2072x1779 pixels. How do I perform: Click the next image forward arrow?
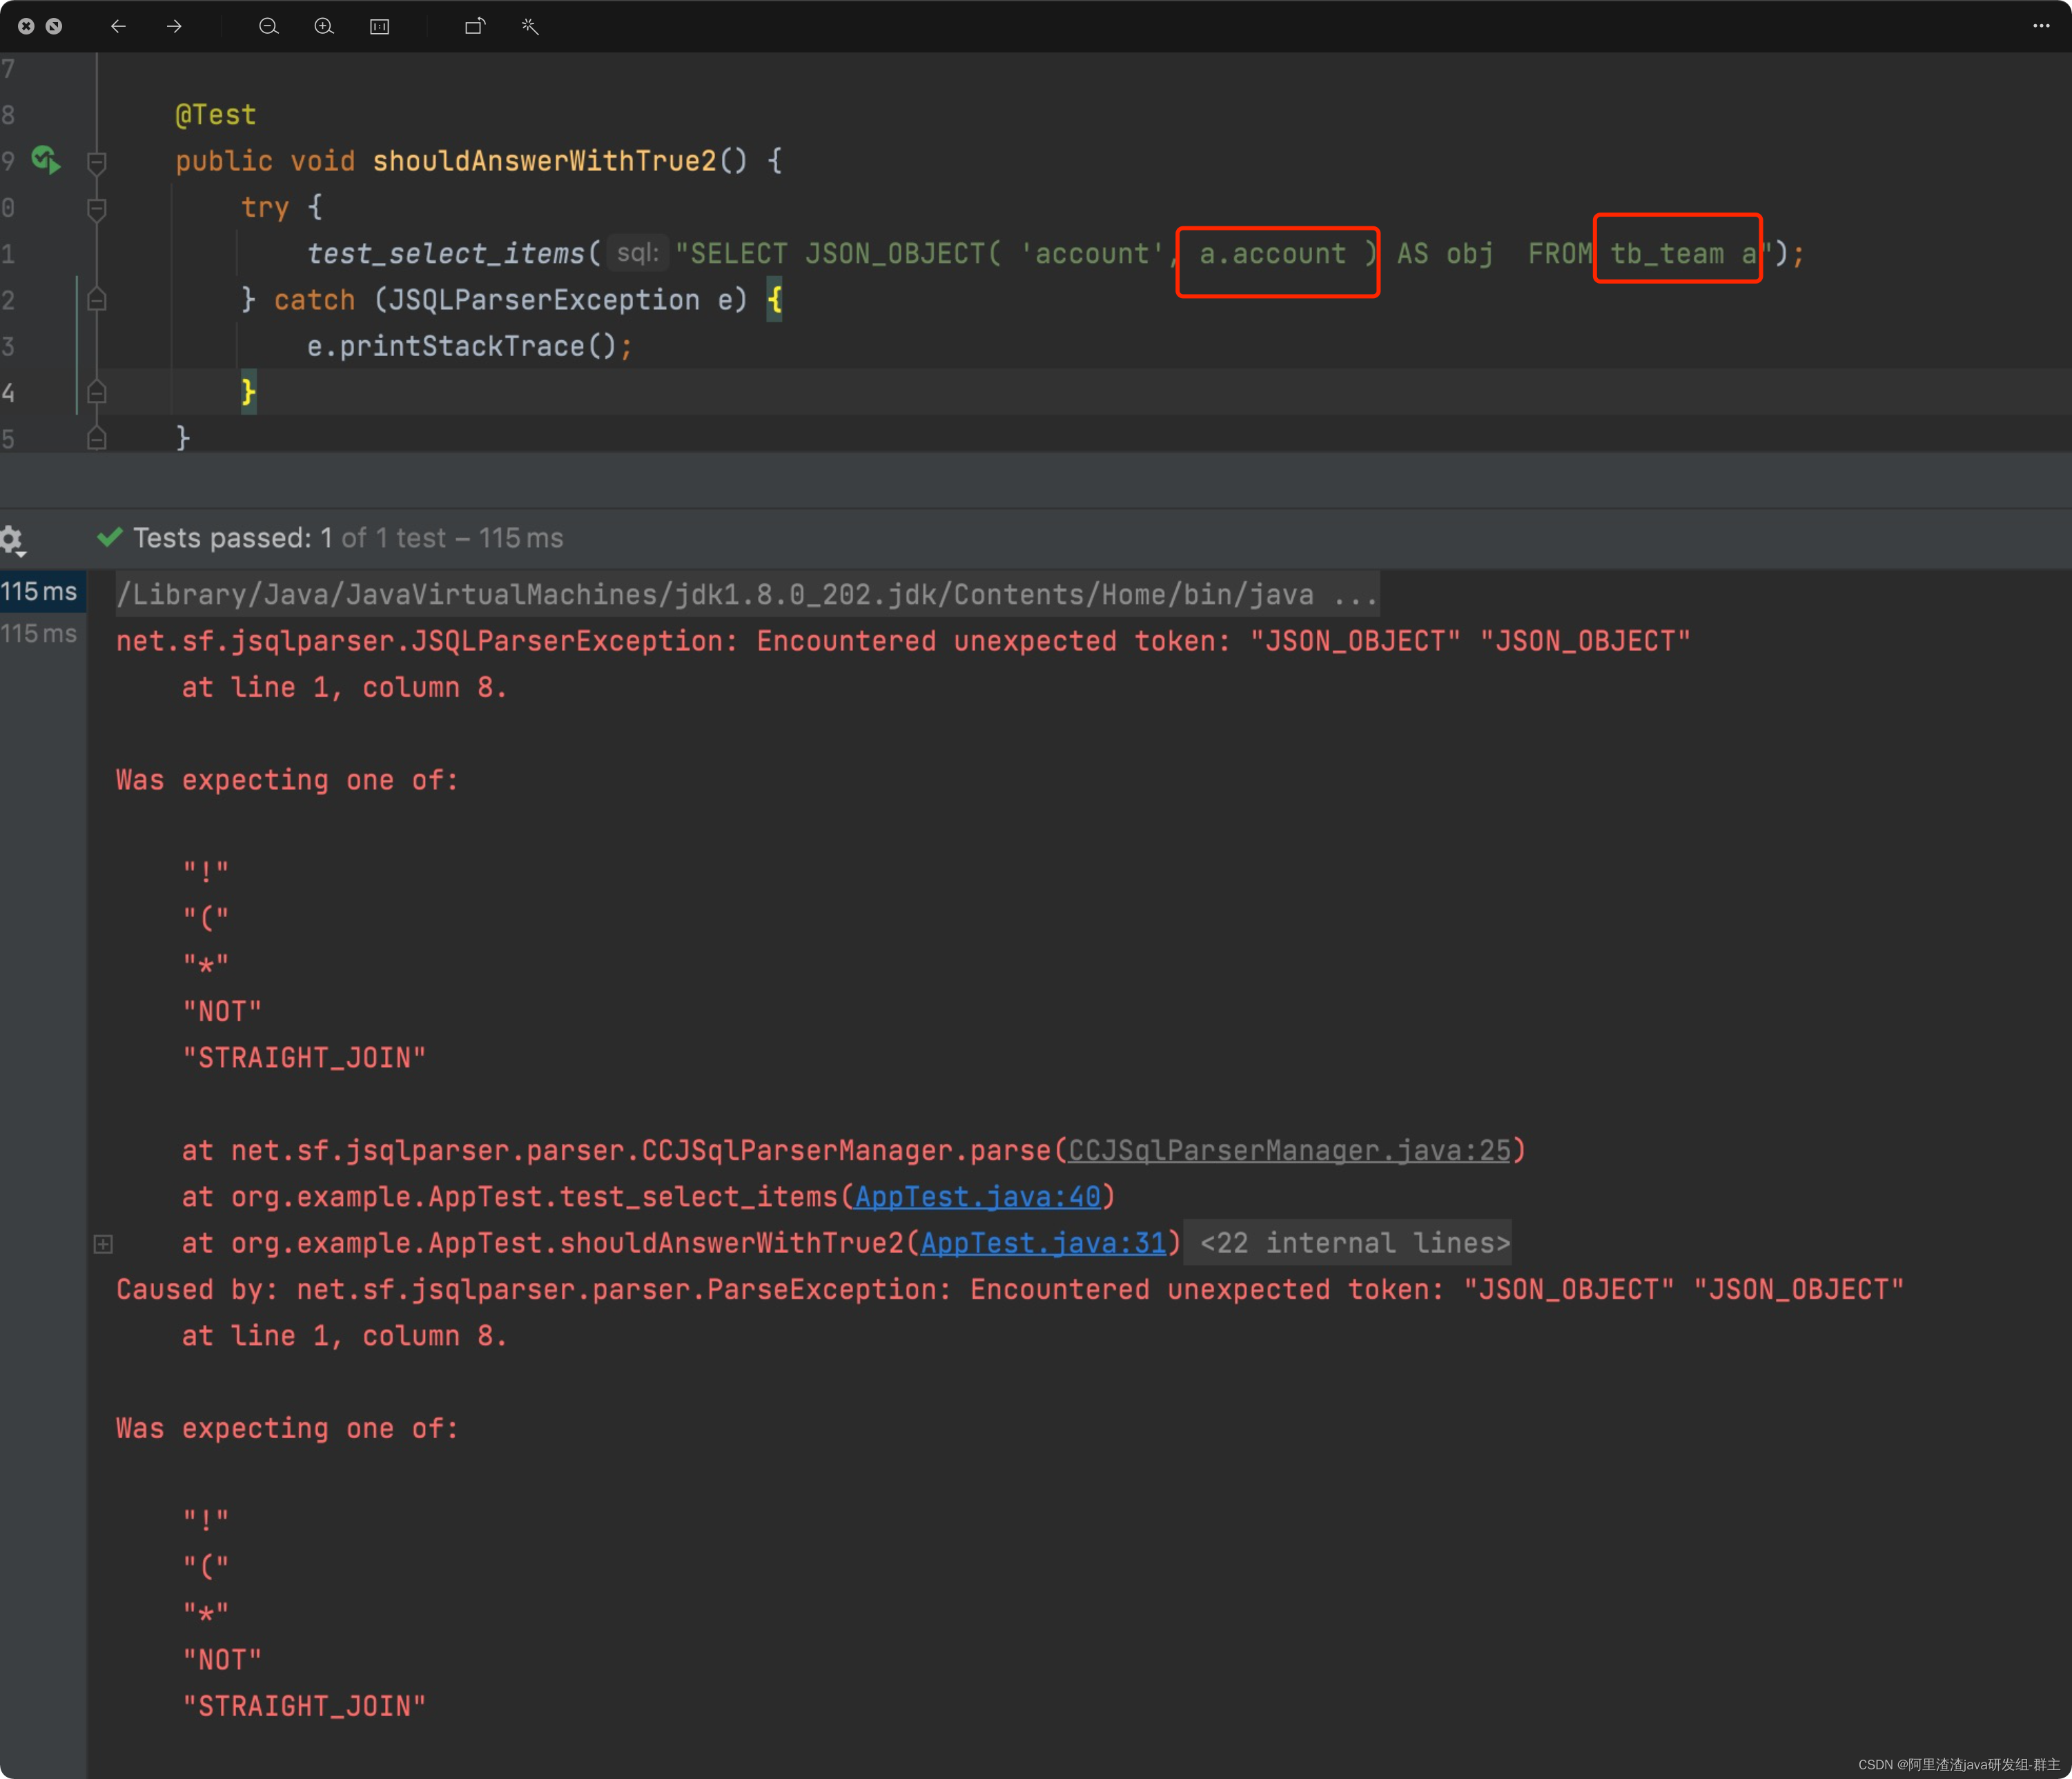point(174,27)
